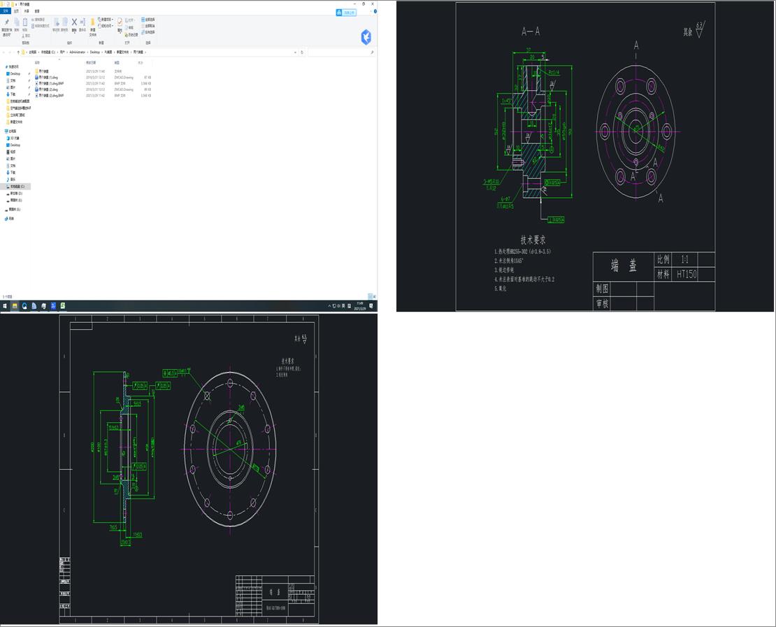Open the New item (新建项目) dropdown
This screenshot has width=776, height=627.
(106, 20)
